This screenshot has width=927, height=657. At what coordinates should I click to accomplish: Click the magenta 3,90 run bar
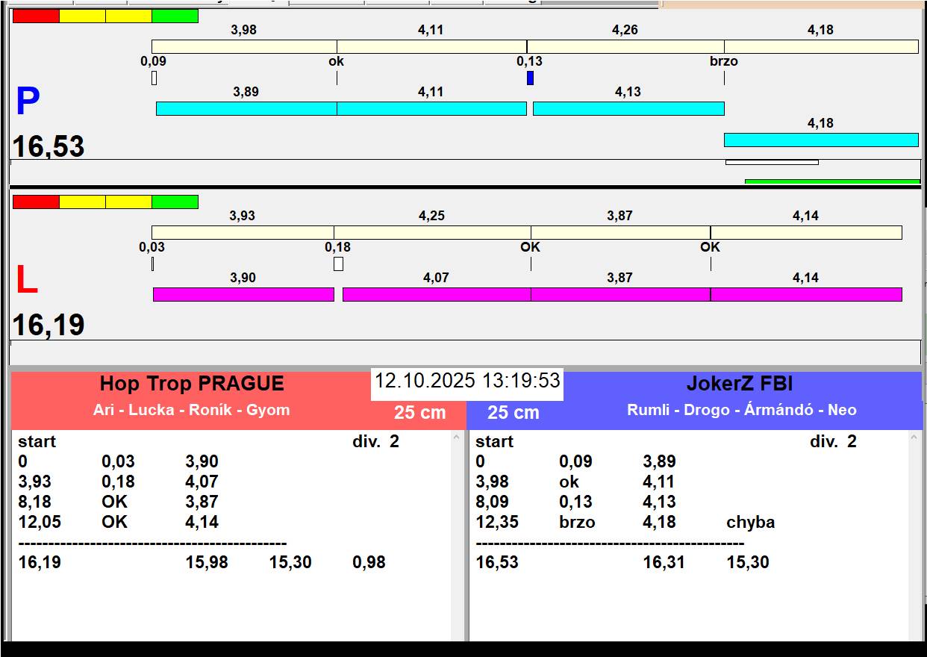click(x=243, y=294)
